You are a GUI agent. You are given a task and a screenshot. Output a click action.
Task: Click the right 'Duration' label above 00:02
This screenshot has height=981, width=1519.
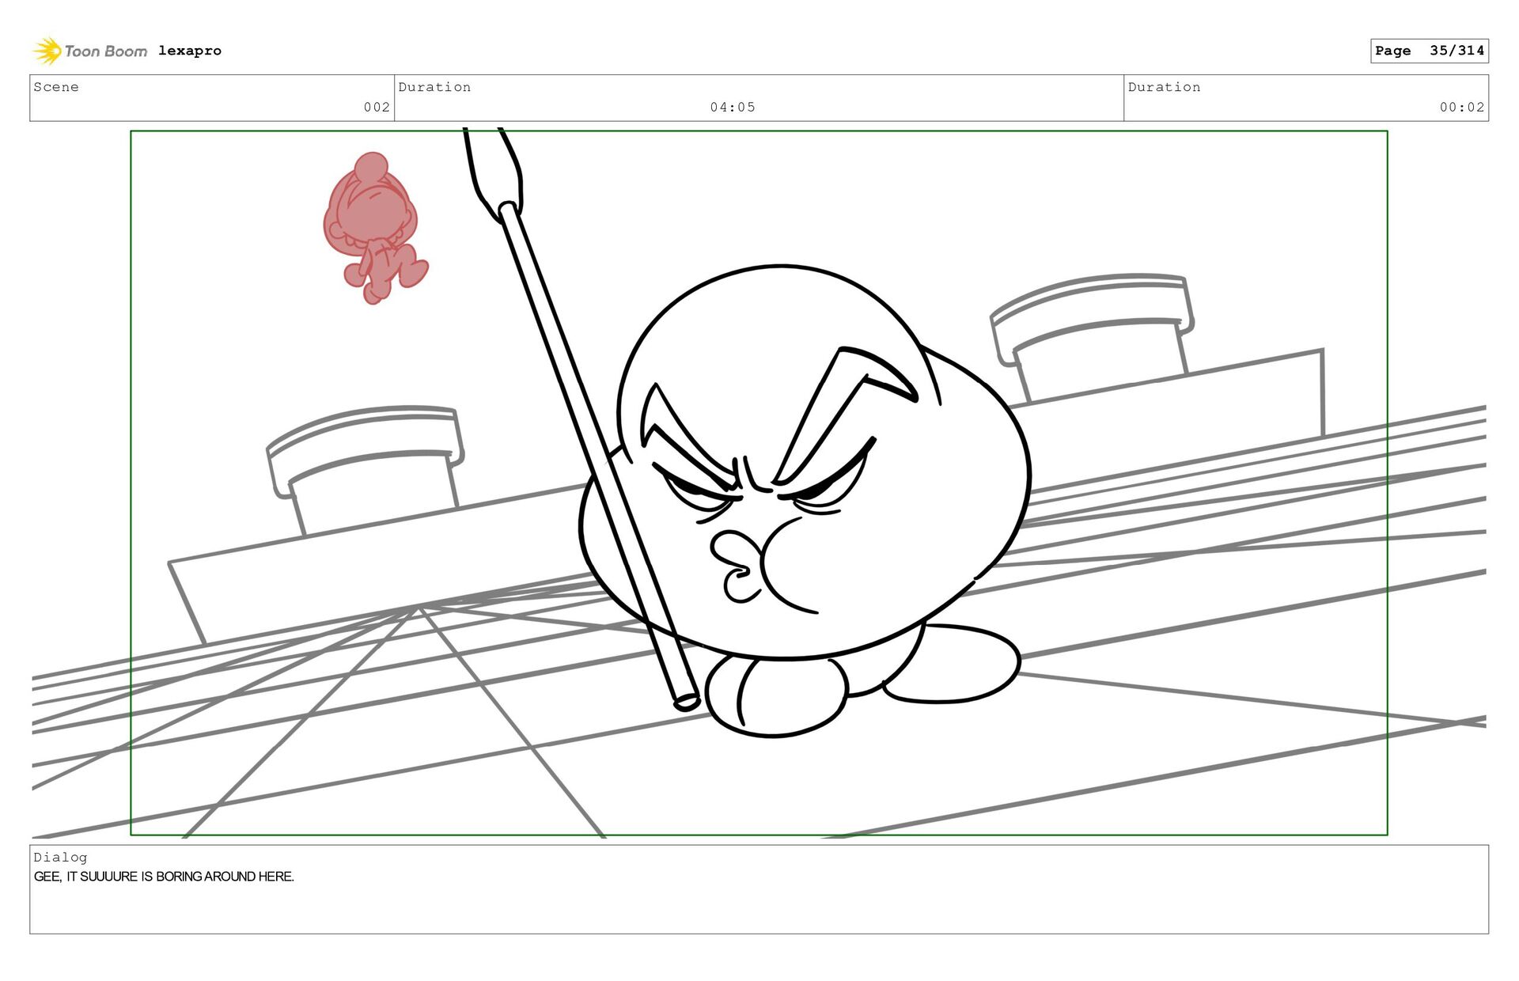coord(1164,87)
